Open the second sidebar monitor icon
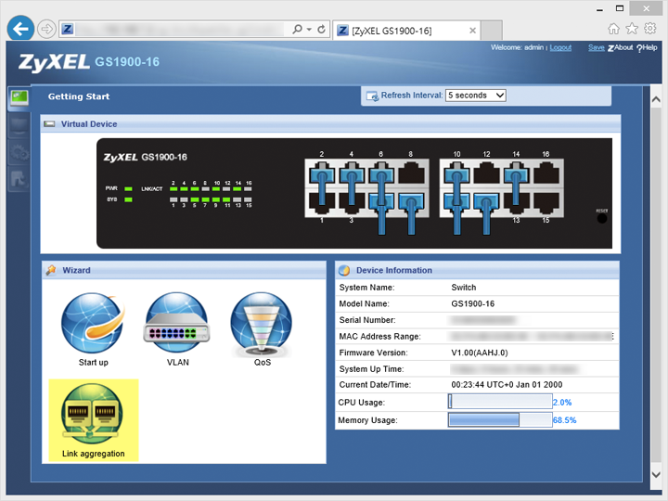Screen dimensions: 668x501 19,125
